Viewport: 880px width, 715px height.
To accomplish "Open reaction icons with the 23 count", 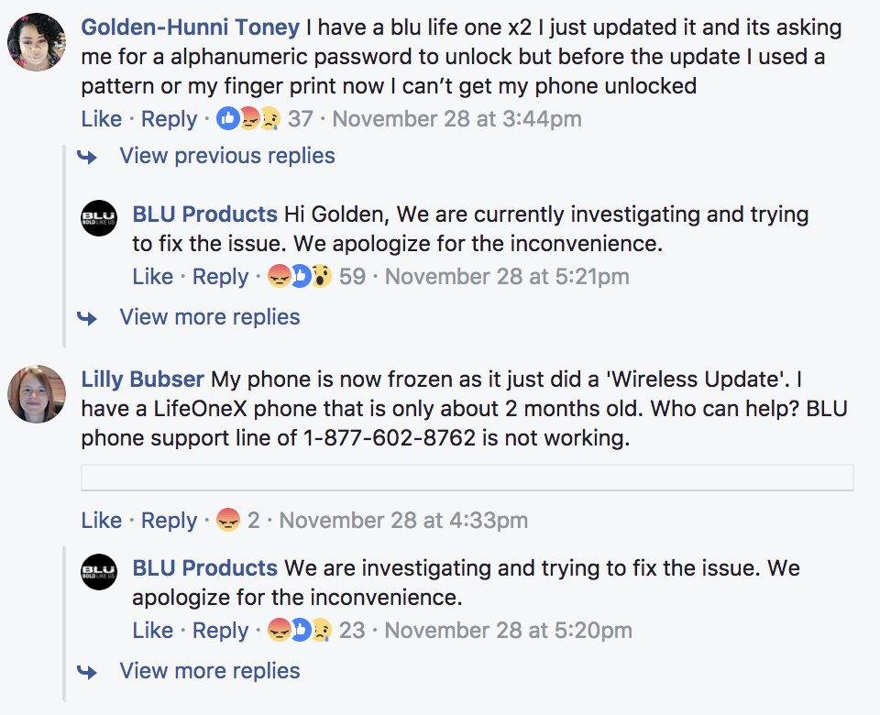I will tap(299, 631).
